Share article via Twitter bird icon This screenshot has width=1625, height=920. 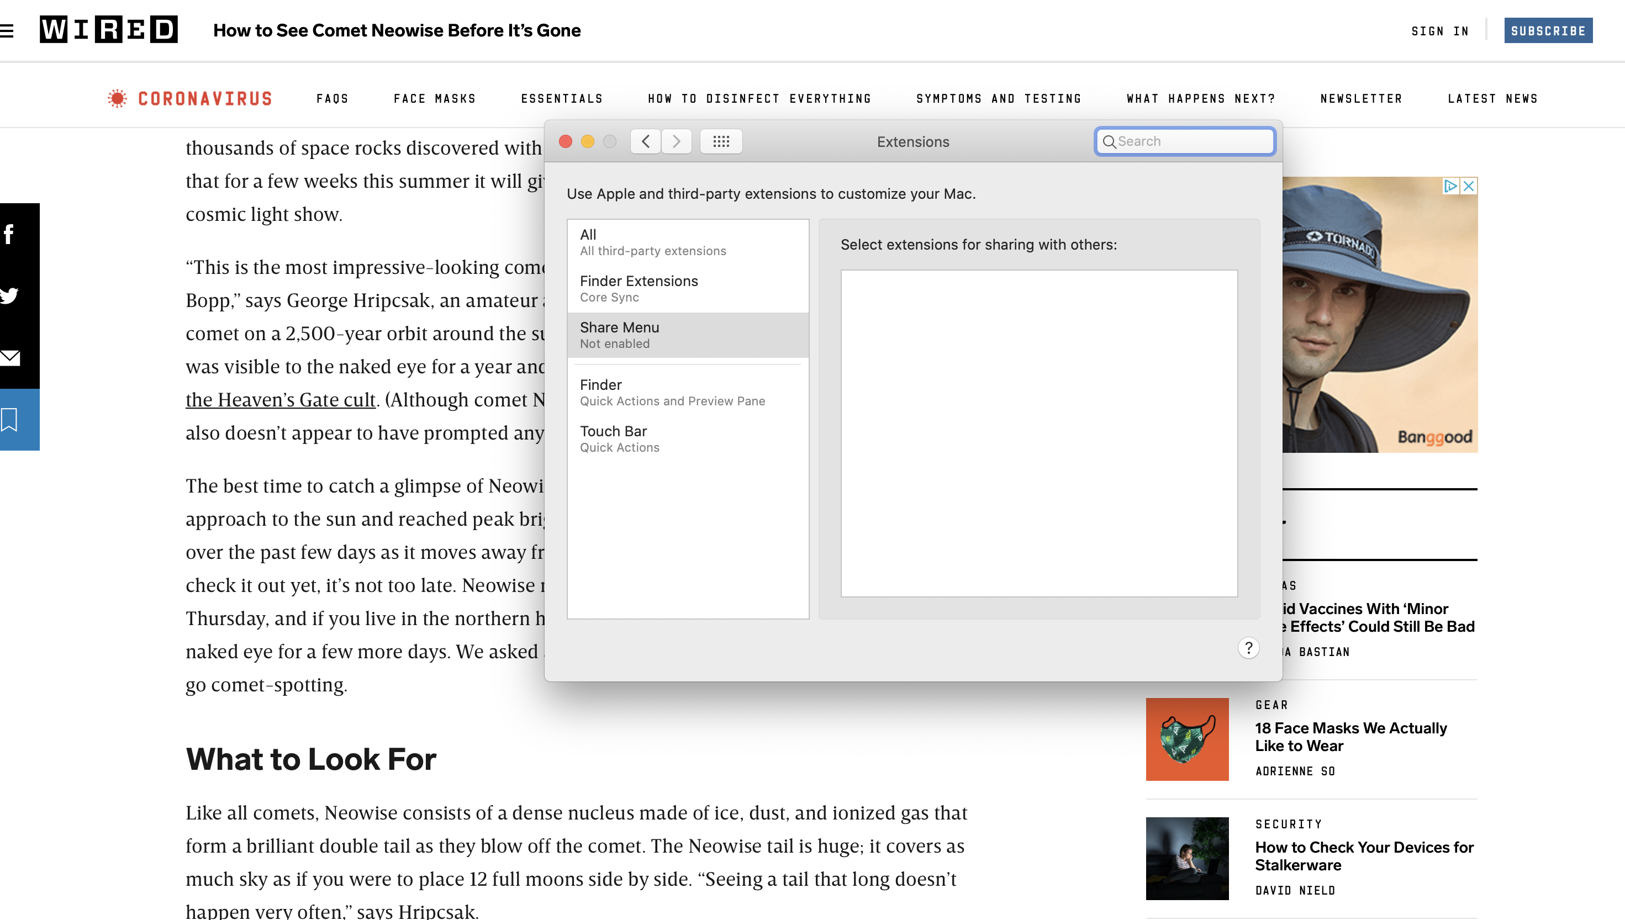(9, 296)
